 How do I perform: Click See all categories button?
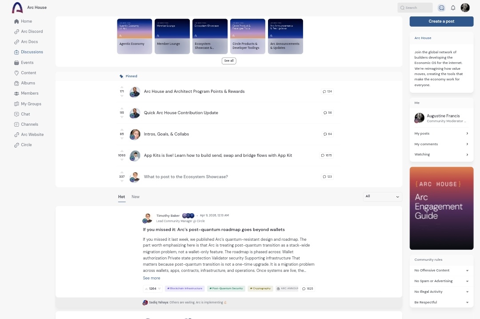click(x=229, y=60)
